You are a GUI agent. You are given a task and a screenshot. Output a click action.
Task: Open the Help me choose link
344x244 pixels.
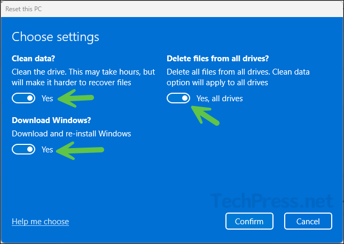pyautogui.click(x=40, y=221)
